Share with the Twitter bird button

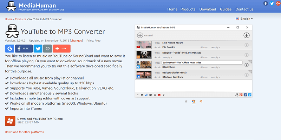[38, 49]
